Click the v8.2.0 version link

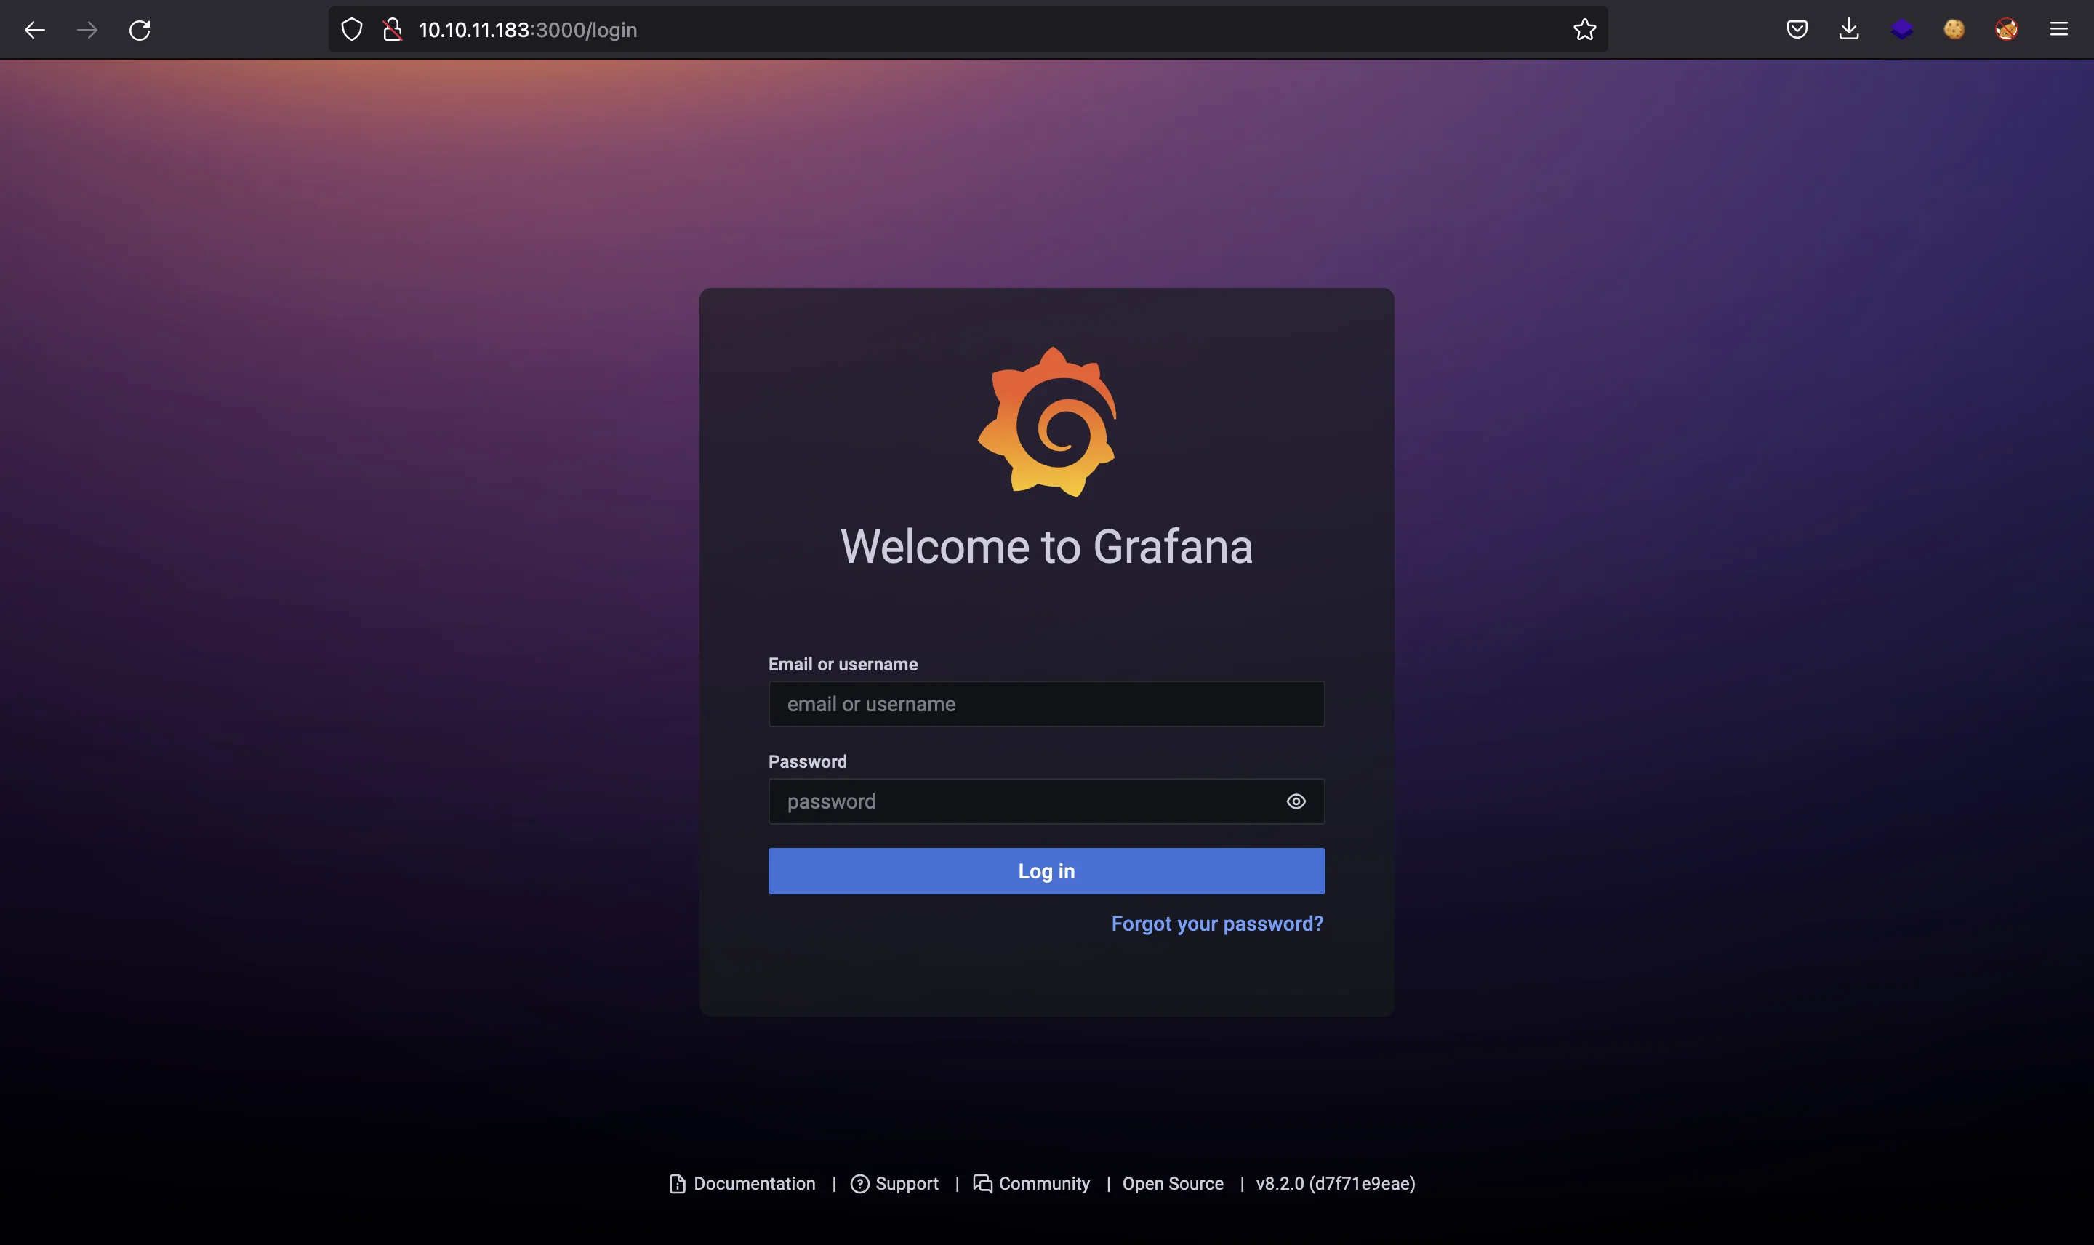[1336, 1184]
